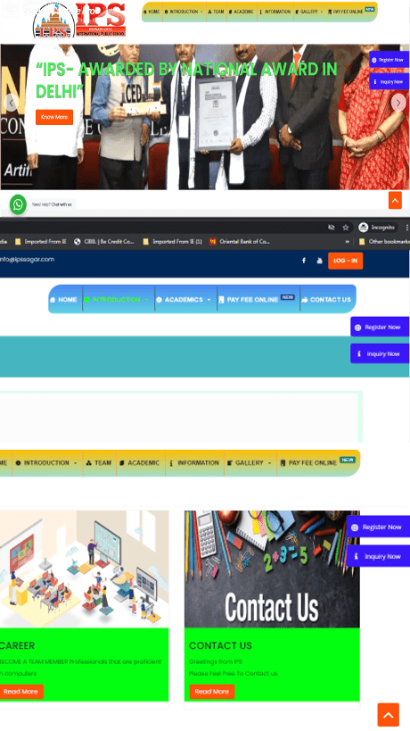
Task: Click the IPS school logo
Action: (x=79, y=20)
